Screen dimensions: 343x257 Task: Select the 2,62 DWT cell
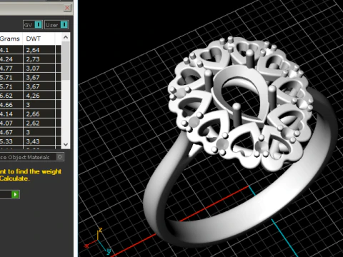[39, 123]
